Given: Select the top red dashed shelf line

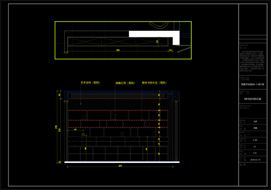Looking at the screenshot, I should tap(118, 110).
